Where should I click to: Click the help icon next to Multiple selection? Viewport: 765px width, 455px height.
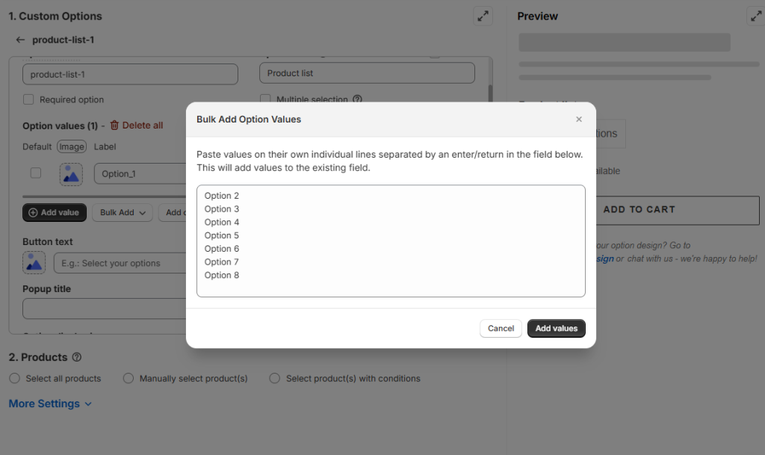point(357,99)
